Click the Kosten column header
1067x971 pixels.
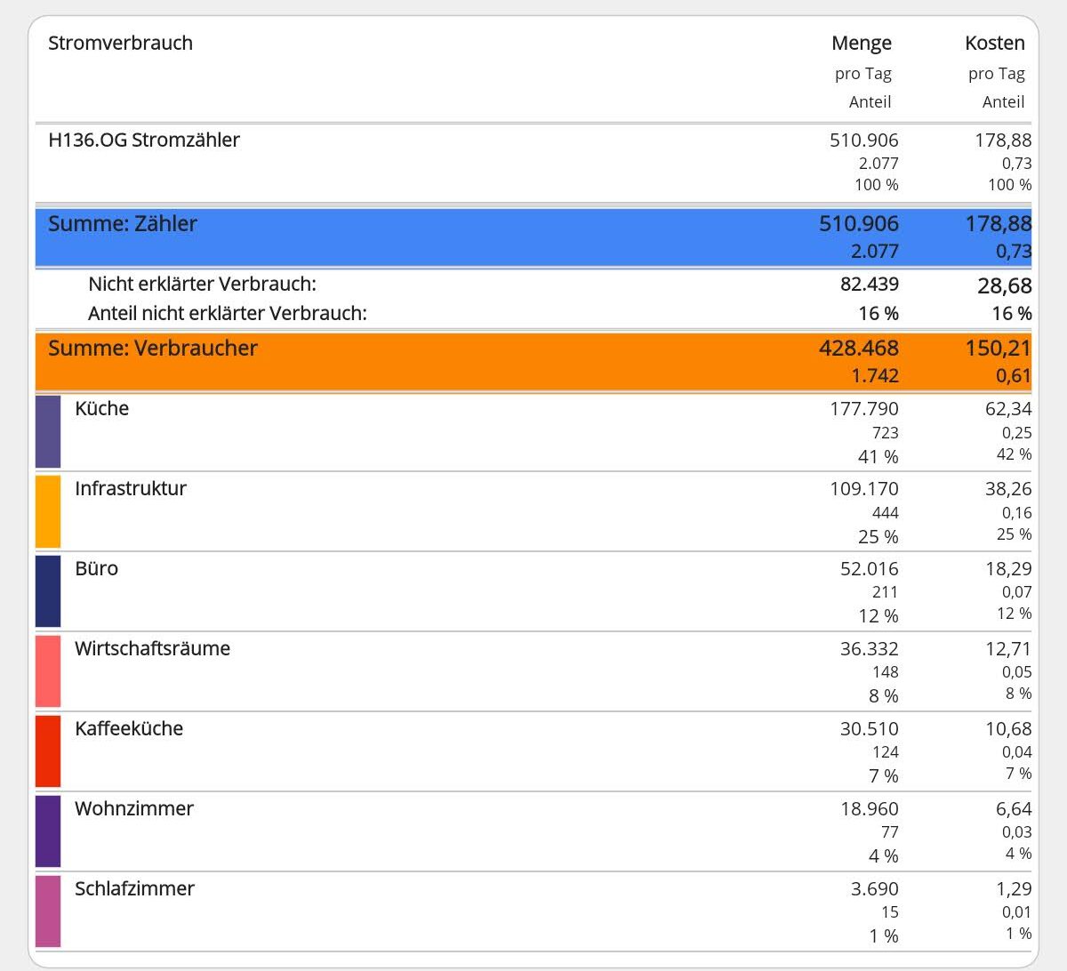tap(994, 44)
